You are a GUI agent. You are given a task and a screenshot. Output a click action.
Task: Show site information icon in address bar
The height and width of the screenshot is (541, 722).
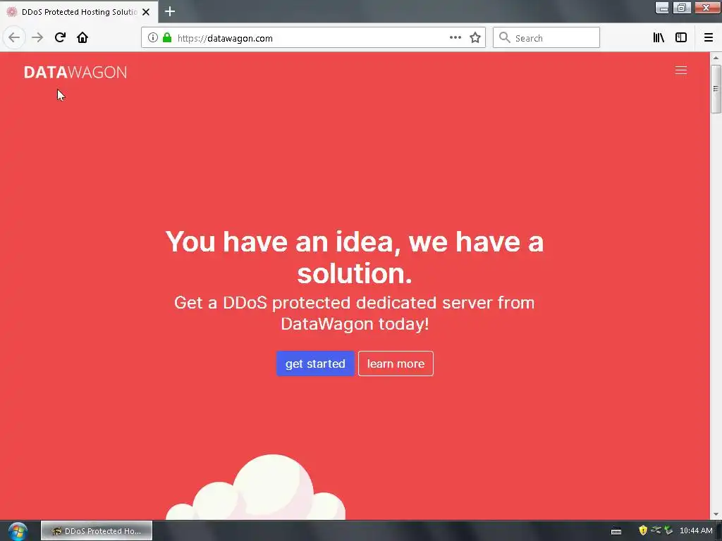tap(153, 38)
